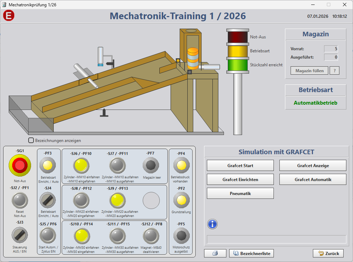Click the Vorrat value field in the Magazin panel
The image size is (353, 262).
pos(331,49)
